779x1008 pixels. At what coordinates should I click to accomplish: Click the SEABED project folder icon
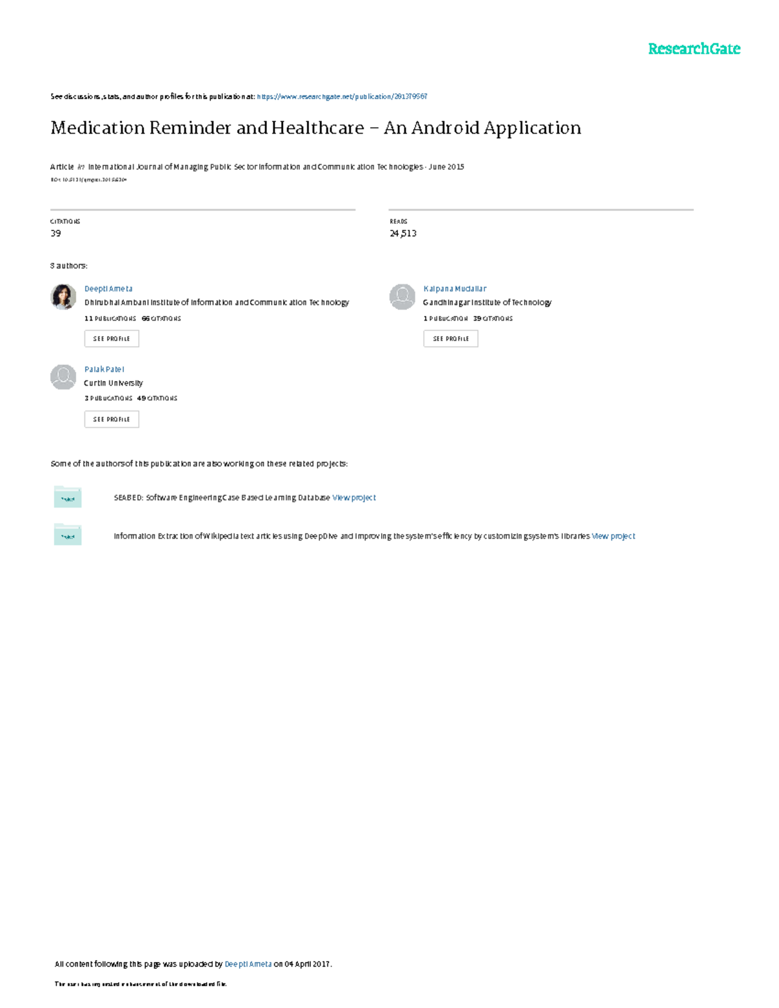[68, 497]
